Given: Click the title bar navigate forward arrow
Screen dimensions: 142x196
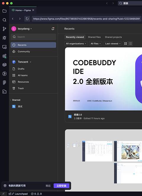Looking at the screenshot, I should click(x=113, y=3).
